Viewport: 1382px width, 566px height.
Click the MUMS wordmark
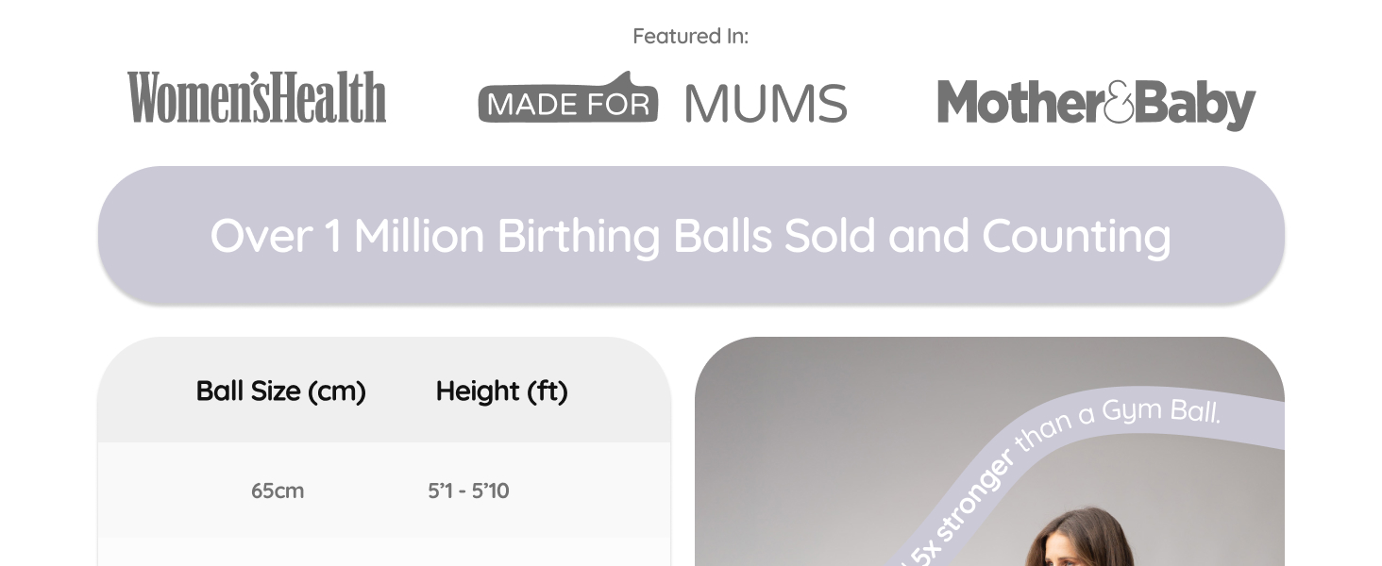[766, 104]
